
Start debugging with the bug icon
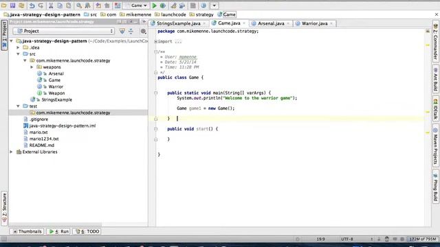click(x=163, y=5)
